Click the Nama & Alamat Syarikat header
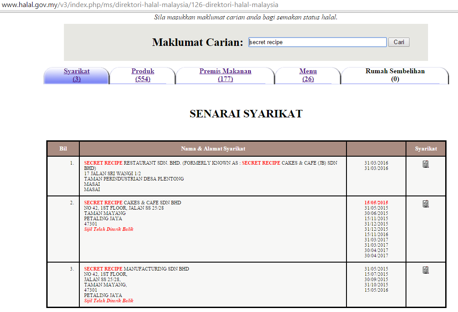The width and height of the screenshot is (458, 312). (x=213, y=149)
